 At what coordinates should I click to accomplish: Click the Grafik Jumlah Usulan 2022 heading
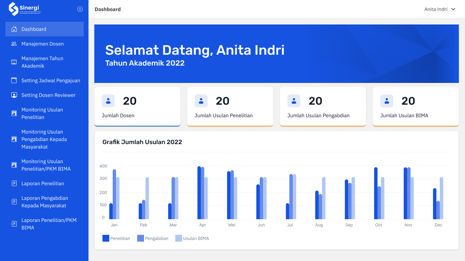[x=142, y=142]
